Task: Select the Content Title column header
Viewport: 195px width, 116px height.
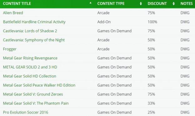Action: [x=17, y=3]
